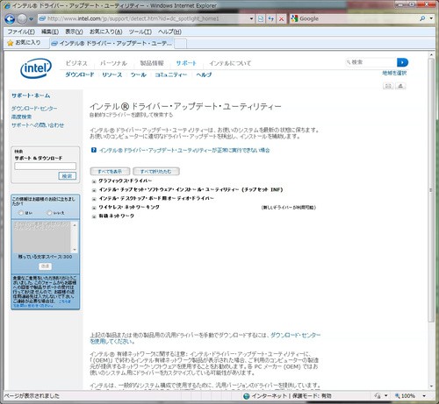Open the 表示(V) menu
This screenshot has width=439, height=404.
coord(74,32)
